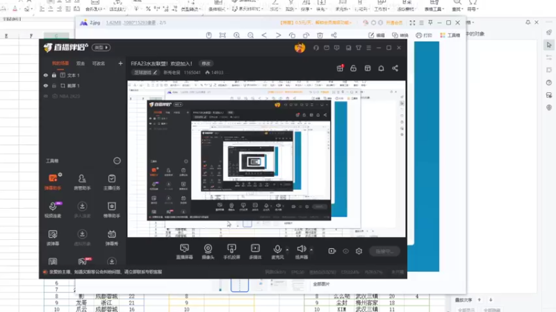Download the 虚拟形象 tool
This screenshot has height=312, width=556.
pos(82,237)
